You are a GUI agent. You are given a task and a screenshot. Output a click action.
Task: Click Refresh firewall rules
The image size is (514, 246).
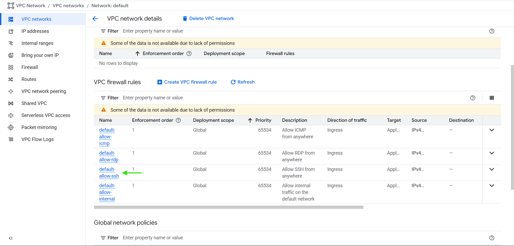243,82
